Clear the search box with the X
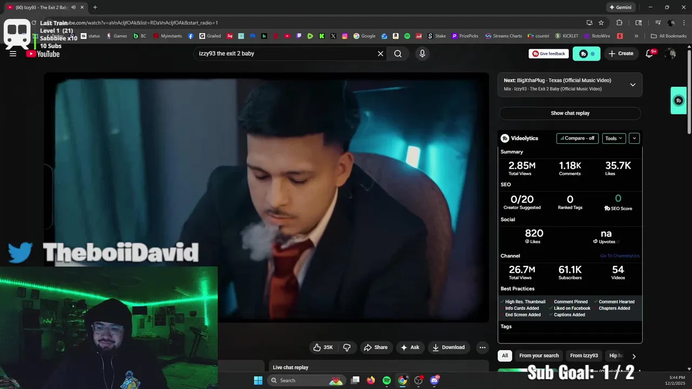The height and width of the screenshot is (389, 692). [x=381, y=53]
